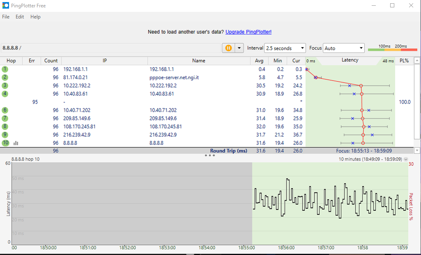Viewport: 421px width, 255px height.
Task: Open the Edit menu
Action: [x=20, y=16]
